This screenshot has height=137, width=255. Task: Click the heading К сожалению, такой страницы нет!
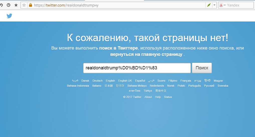[148, 38]
